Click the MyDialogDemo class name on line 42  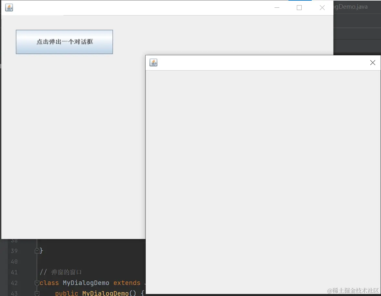(x=86, y=283)
